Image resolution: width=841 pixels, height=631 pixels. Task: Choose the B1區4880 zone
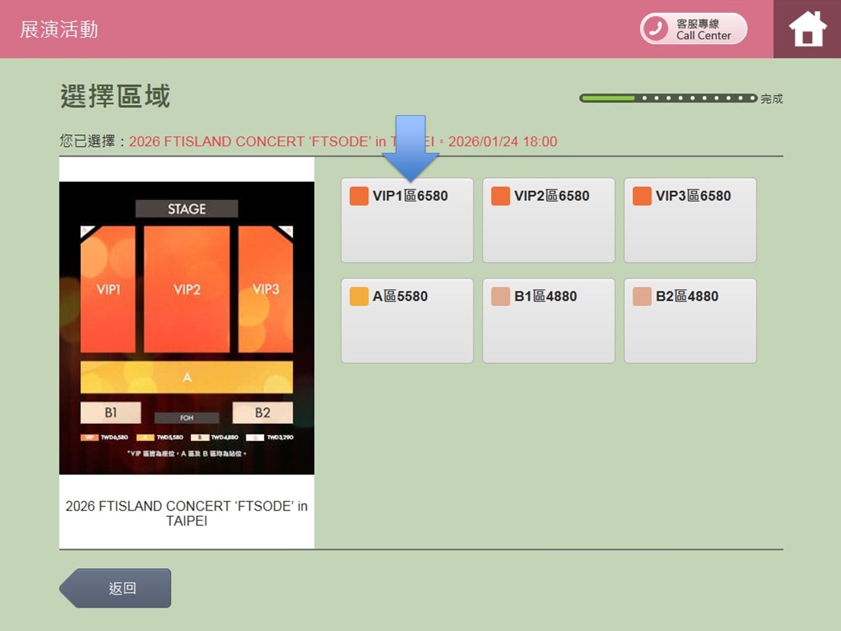[548, 320]
